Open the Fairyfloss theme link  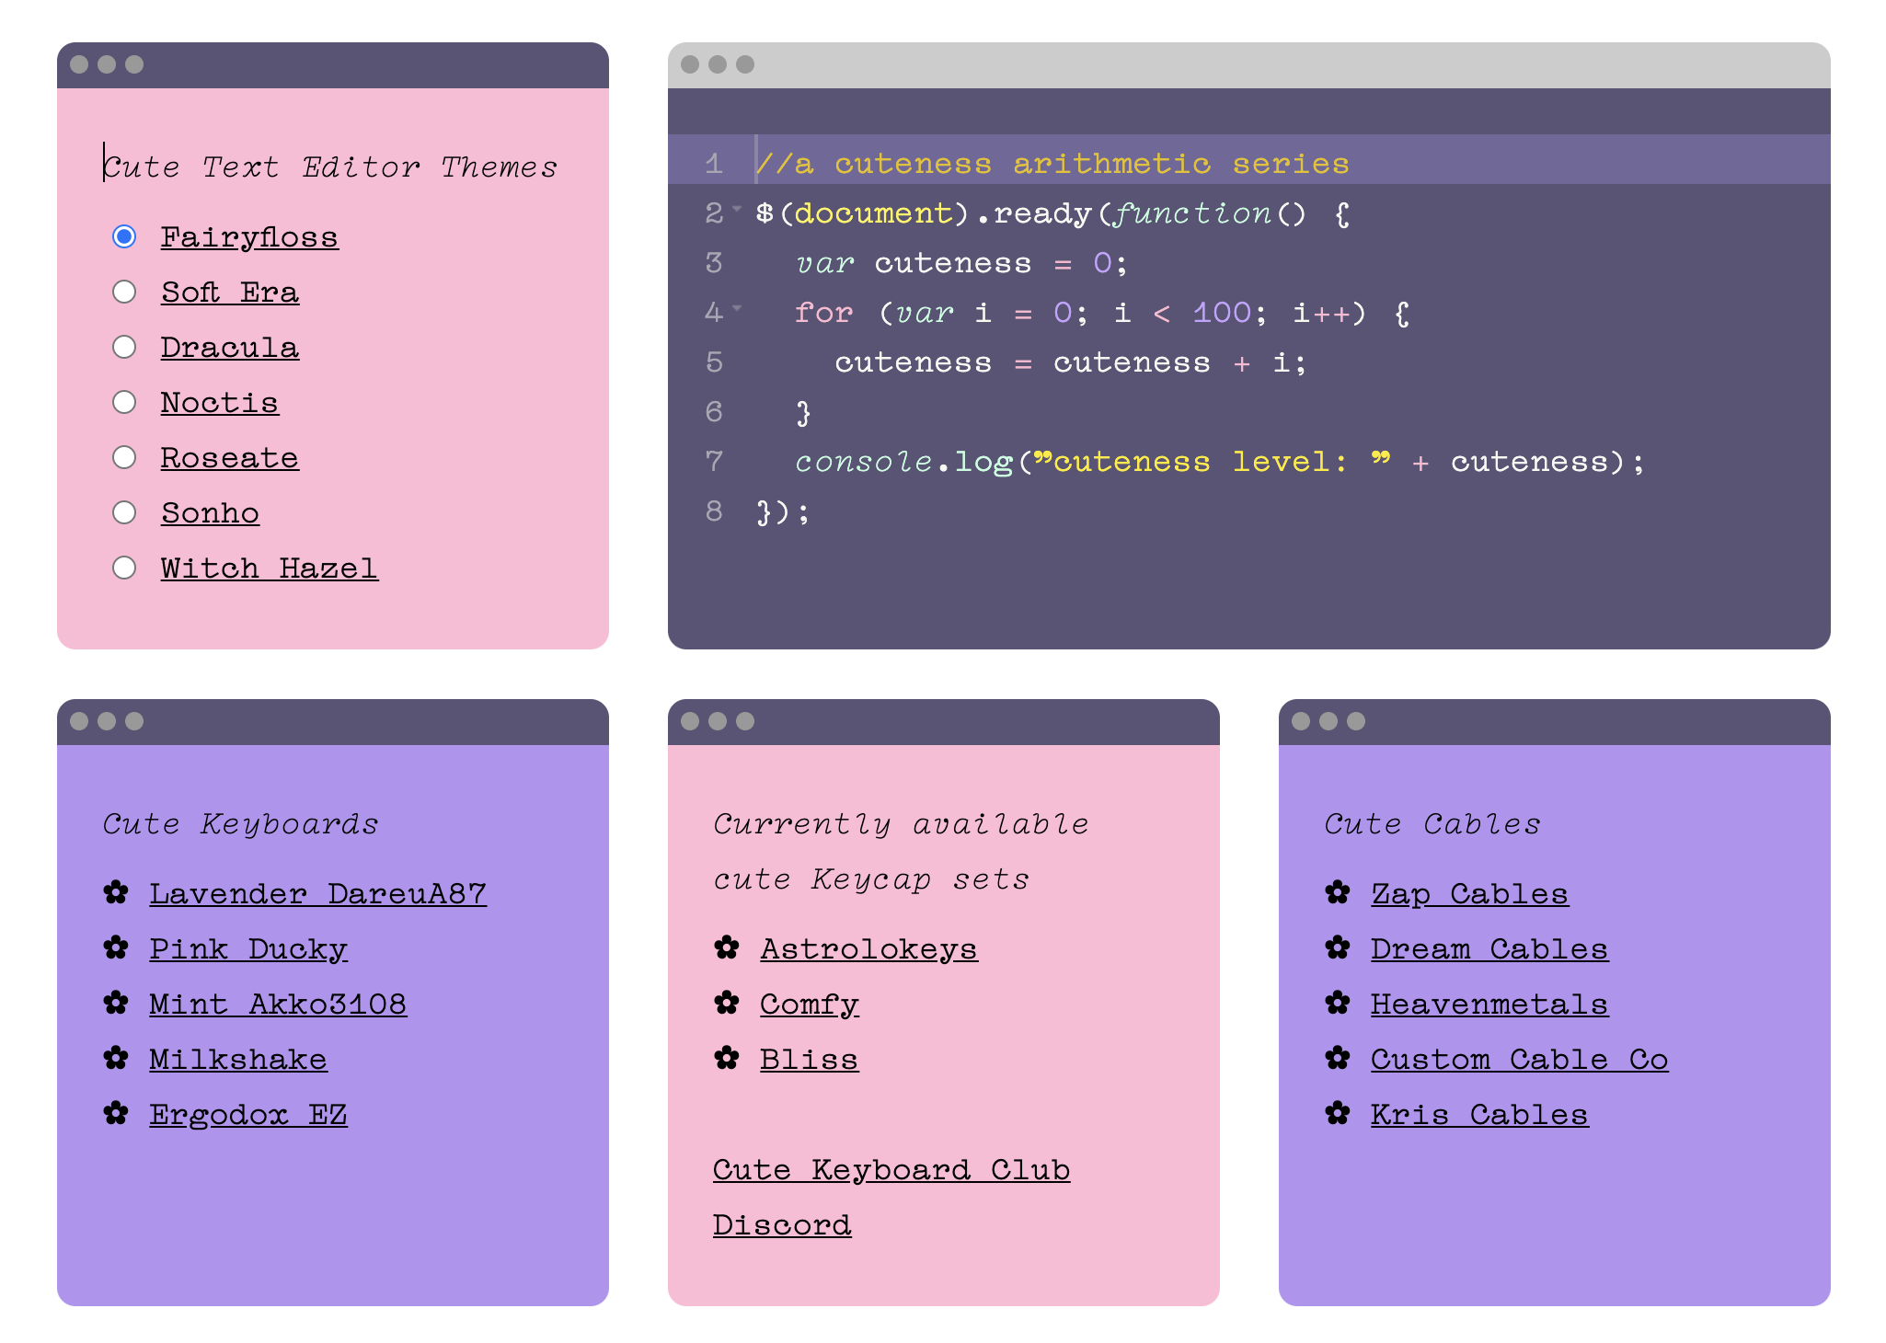[249, 237]
